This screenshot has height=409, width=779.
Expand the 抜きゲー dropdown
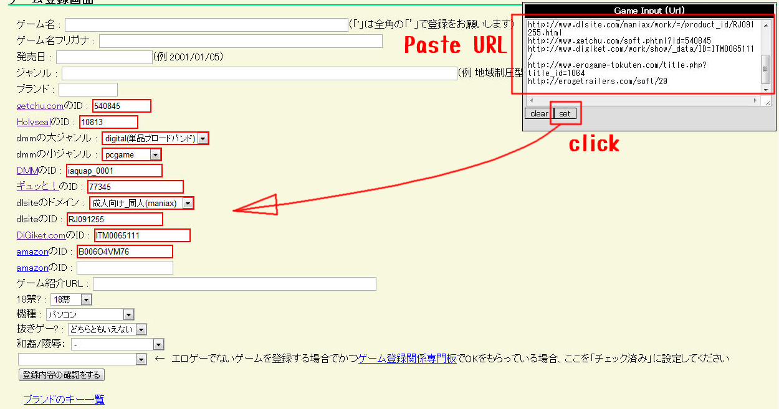pos(107,329)
